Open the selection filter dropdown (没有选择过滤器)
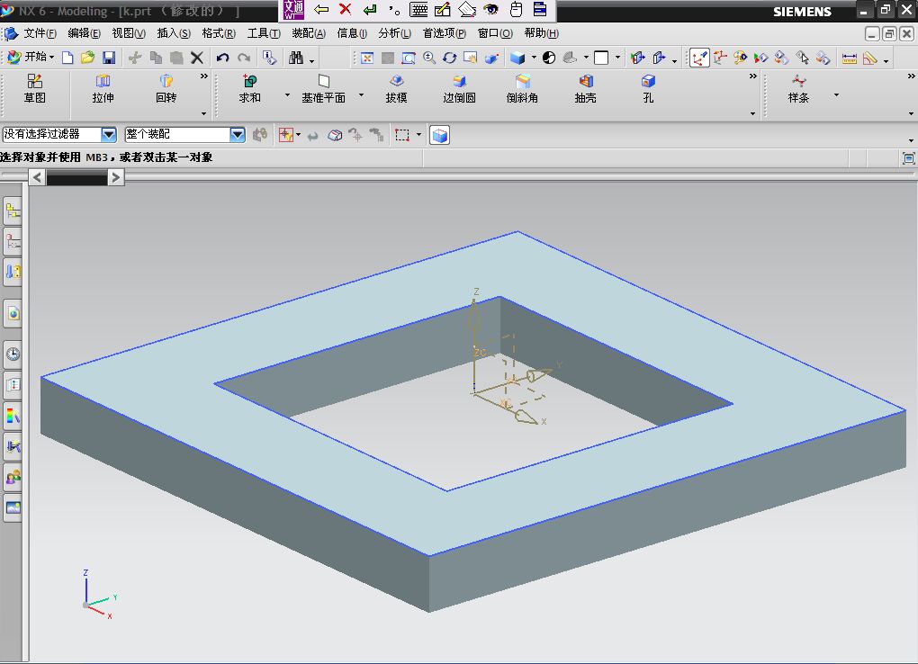 click(x=109, y=135)
